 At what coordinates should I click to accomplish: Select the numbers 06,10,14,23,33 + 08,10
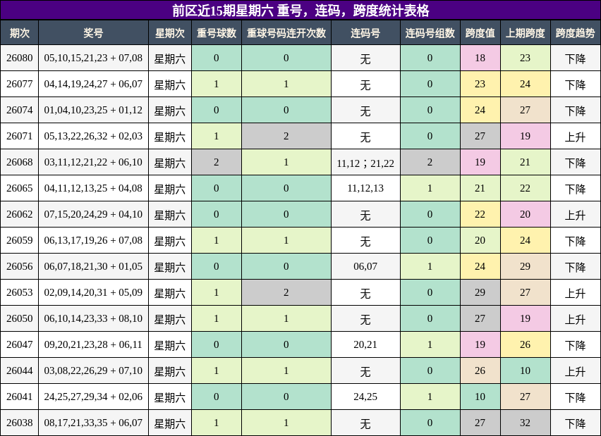tap(93, 318)
